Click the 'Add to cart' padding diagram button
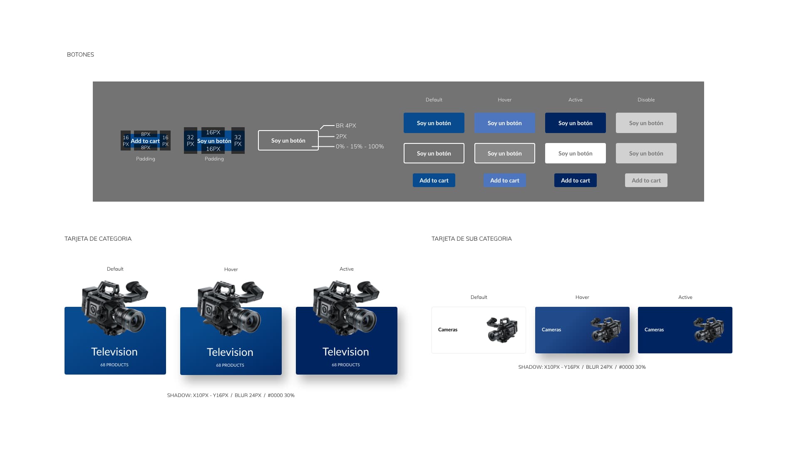This screenshot has width=799, height=449. tap(145, 141)
